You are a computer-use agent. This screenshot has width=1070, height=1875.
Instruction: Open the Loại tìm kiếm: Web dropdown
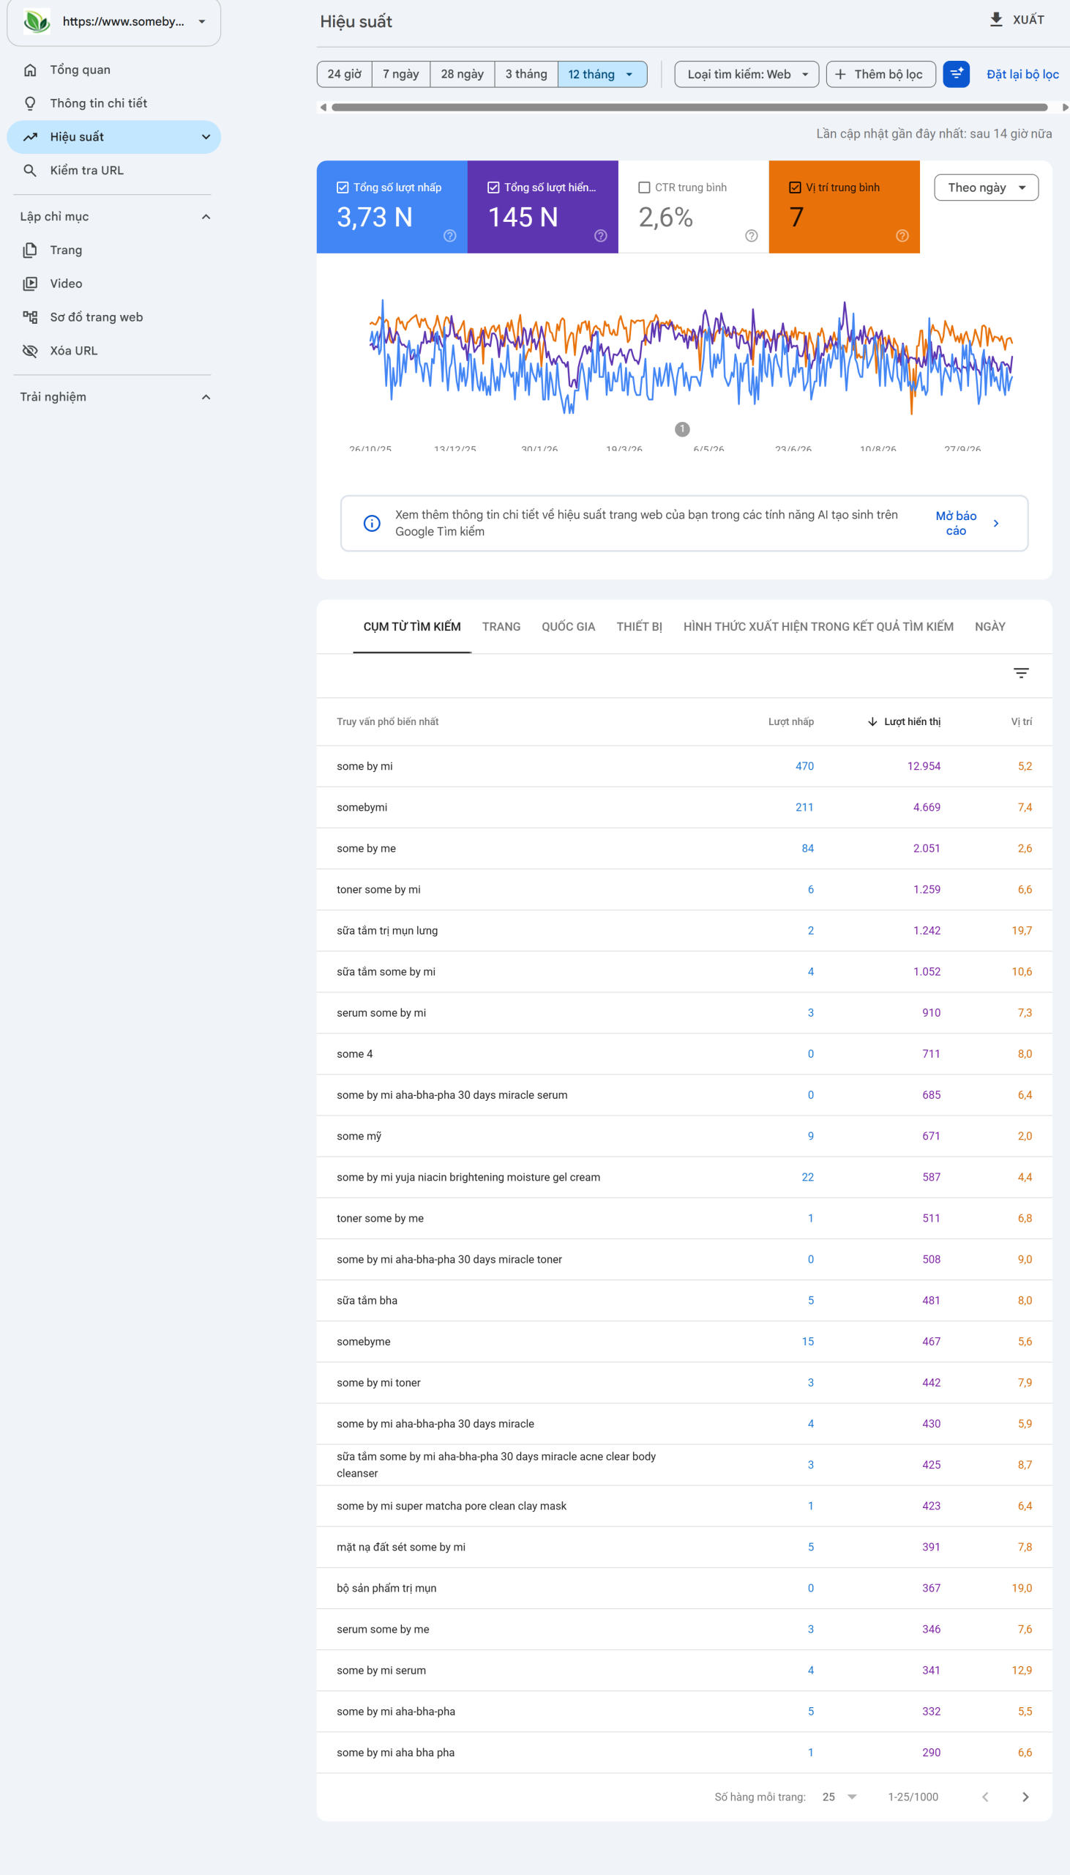(x=746, y=74)
